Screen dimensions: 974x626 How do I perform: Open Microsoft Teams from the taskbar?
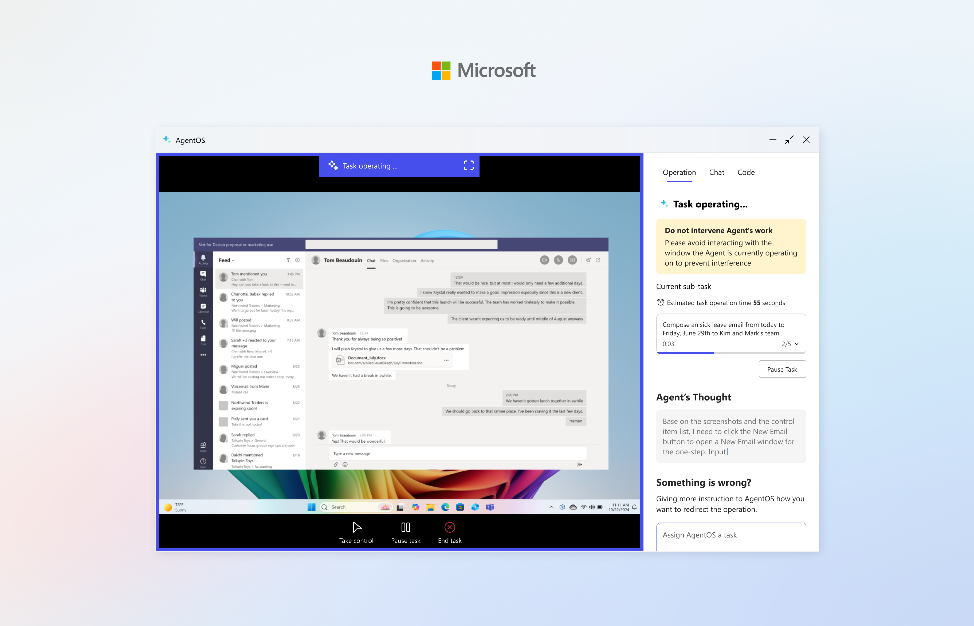tap(490, 507)
